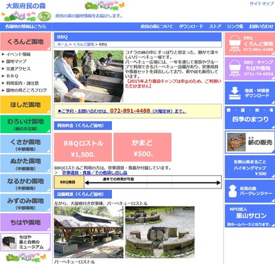The width and height of the screenshot is (275, 264).
Task: Click the download arrow icon
Action: [x=235, y=93]
